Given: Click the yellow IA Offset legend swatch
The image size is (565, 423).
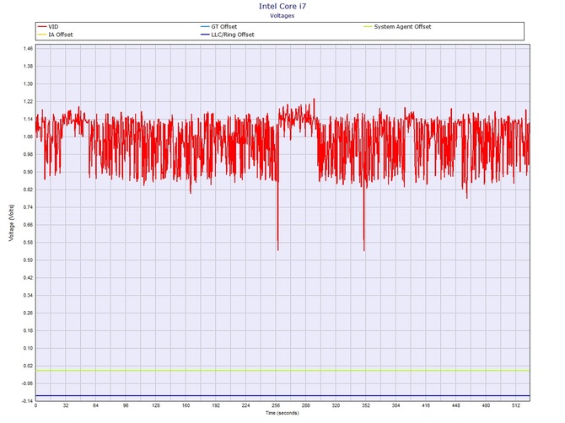Looking at the screenshot, I should tap(42, 35).
